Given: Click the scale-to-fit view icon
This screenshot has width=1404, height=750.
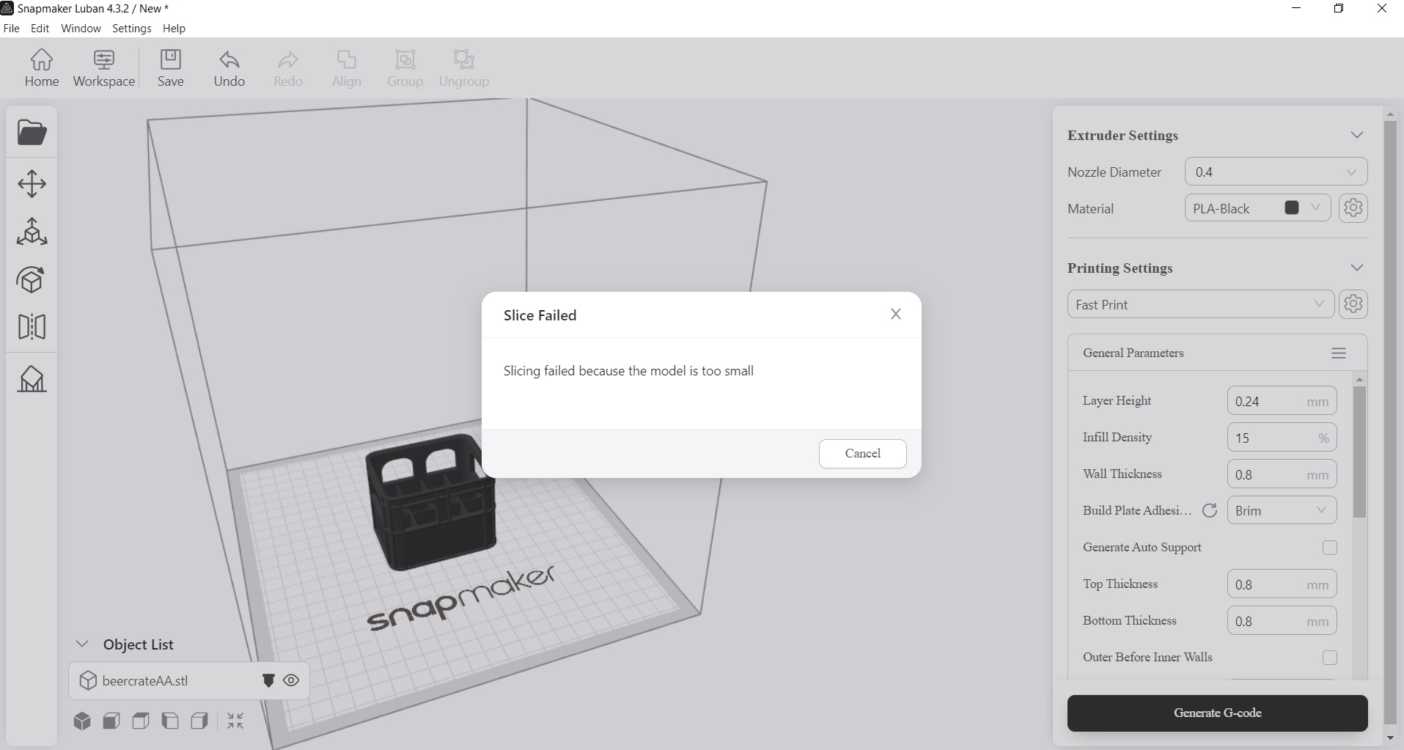Looking at the screenshot, I should [x=235, y=721].
